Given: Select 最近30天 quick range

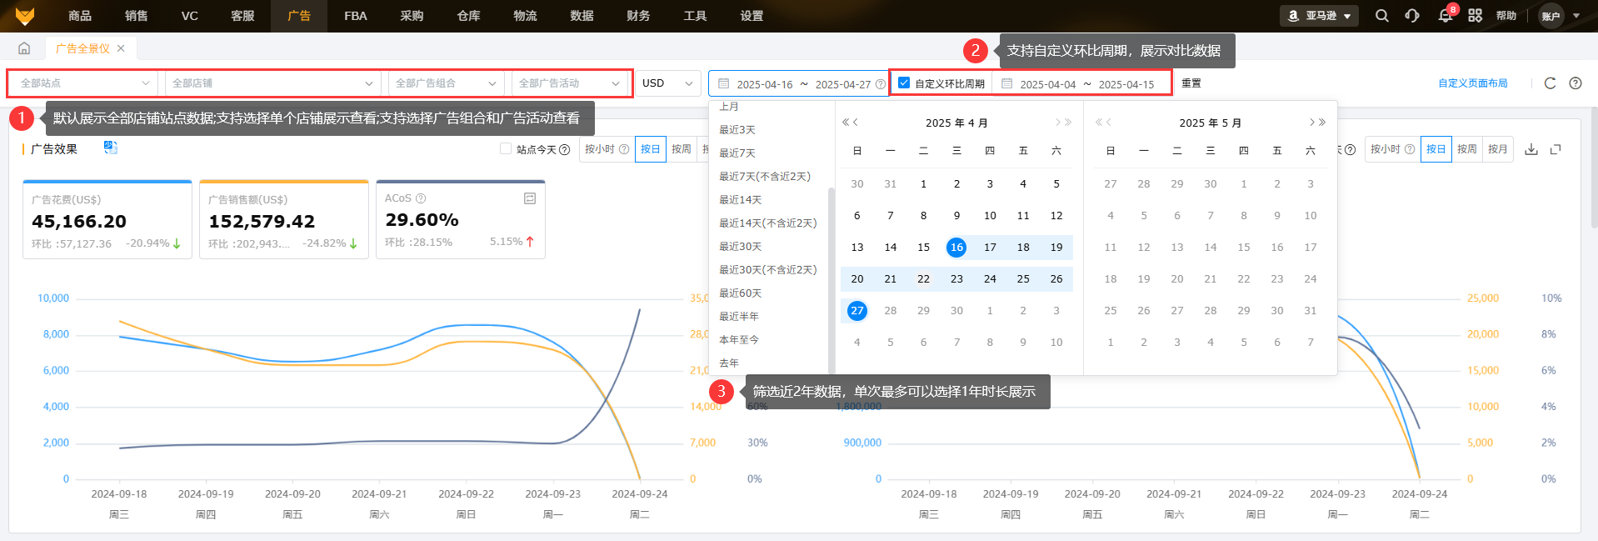Looking at the screenshot, I should (x=741, y=247).
